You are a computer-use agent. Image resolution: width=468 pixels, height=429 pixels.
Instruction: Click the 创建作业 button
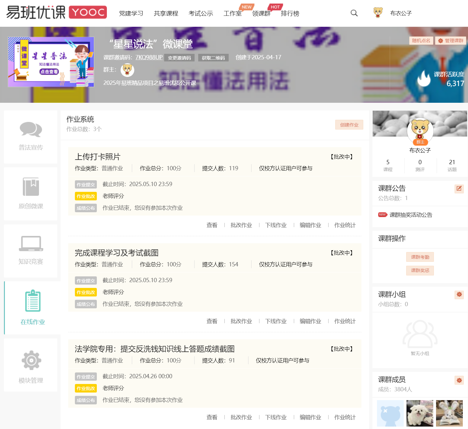point(349,124)
